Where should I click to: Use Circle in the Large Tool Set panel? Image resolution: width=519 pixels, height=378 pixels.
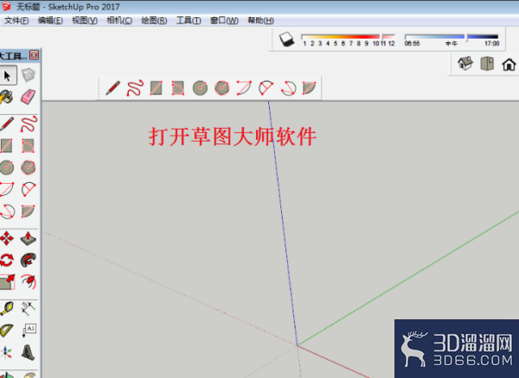click(7, 167)
